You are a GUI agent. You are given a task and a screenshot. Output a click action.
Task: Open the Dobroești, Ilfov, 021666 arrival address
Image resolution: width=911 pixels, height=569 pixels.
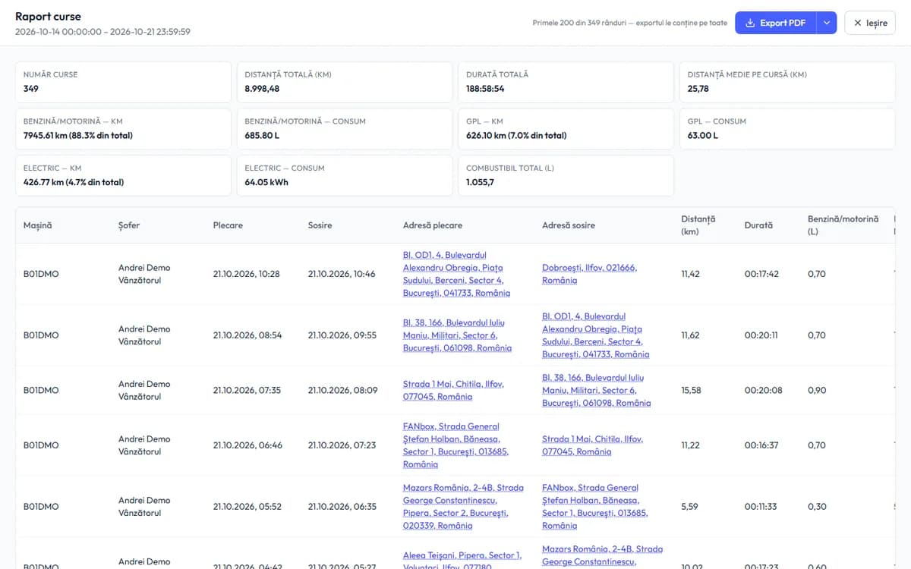point(589,274)
